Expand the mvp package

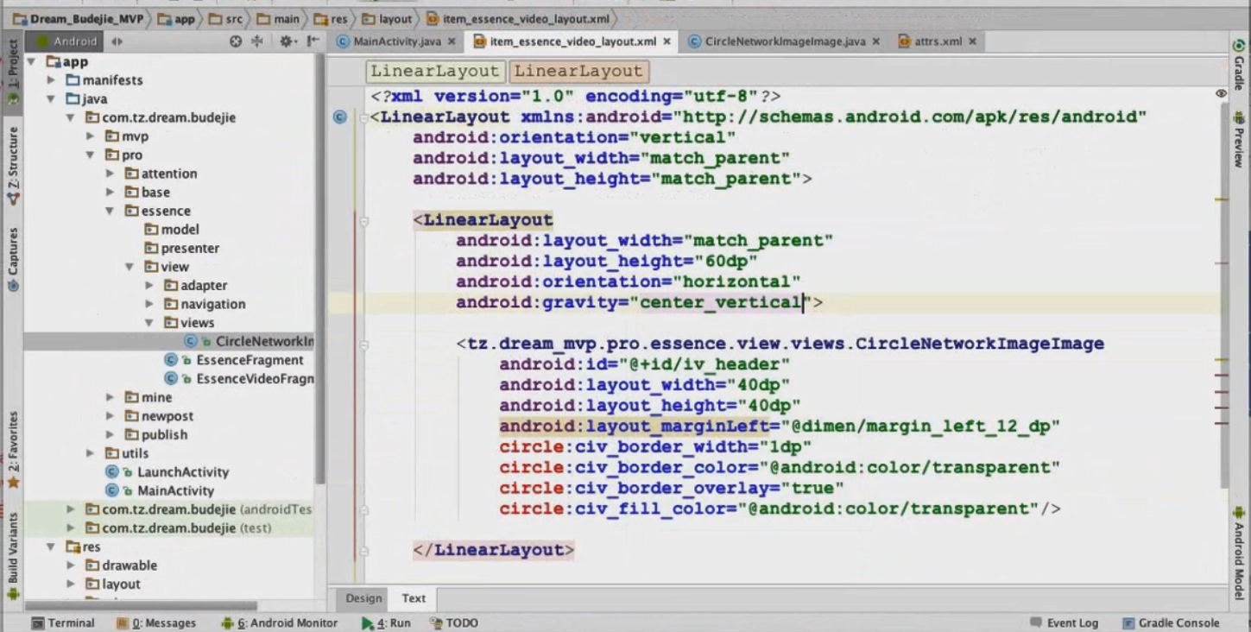(90, 136)
